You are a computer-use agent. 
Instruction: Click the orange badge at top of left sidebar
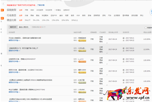point(2,10)
